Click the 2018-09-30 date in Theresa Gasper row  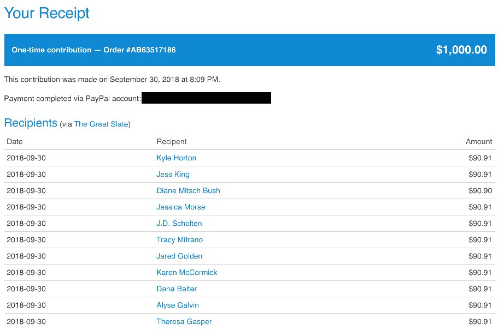coord(26,321)
